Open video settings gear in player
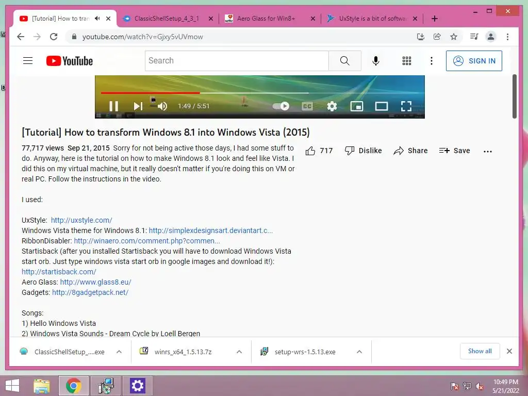This screenshot has width=528, height=396. 332,106
